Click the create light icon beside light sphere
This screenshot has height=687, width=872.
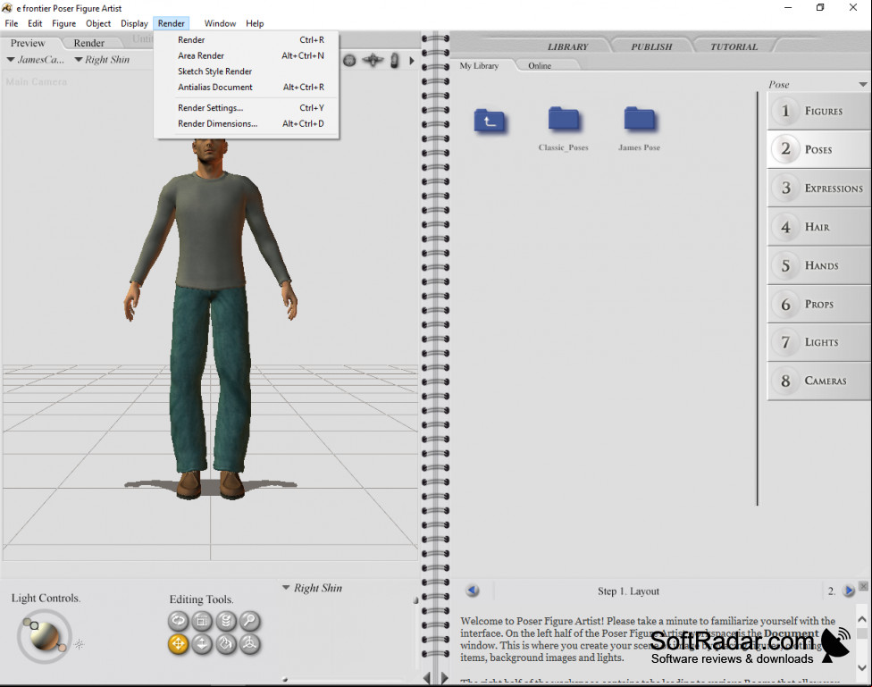(79, 644)
